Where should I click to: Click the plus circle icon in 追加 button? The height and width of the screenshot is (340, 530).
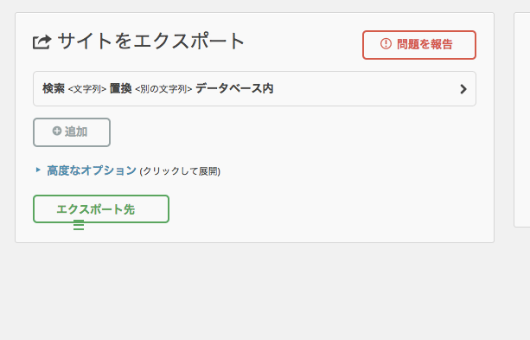click(x=57, y=131)
